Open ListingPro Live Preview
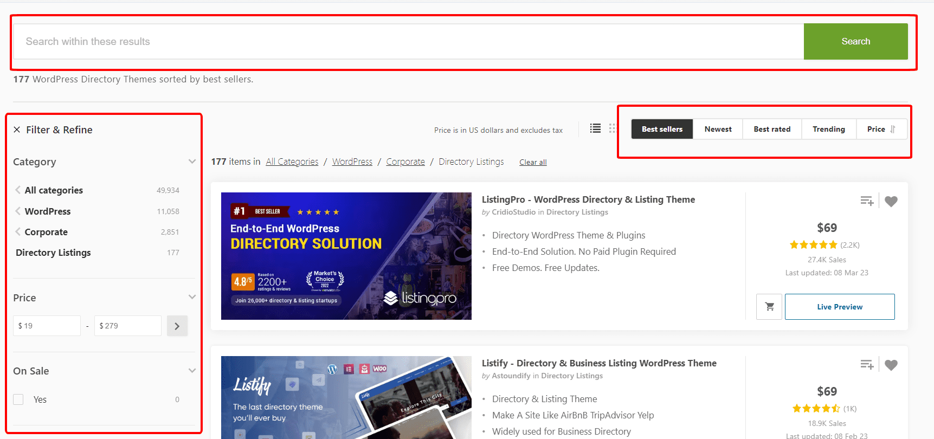934x439 pixels. (x=839, y=307)
